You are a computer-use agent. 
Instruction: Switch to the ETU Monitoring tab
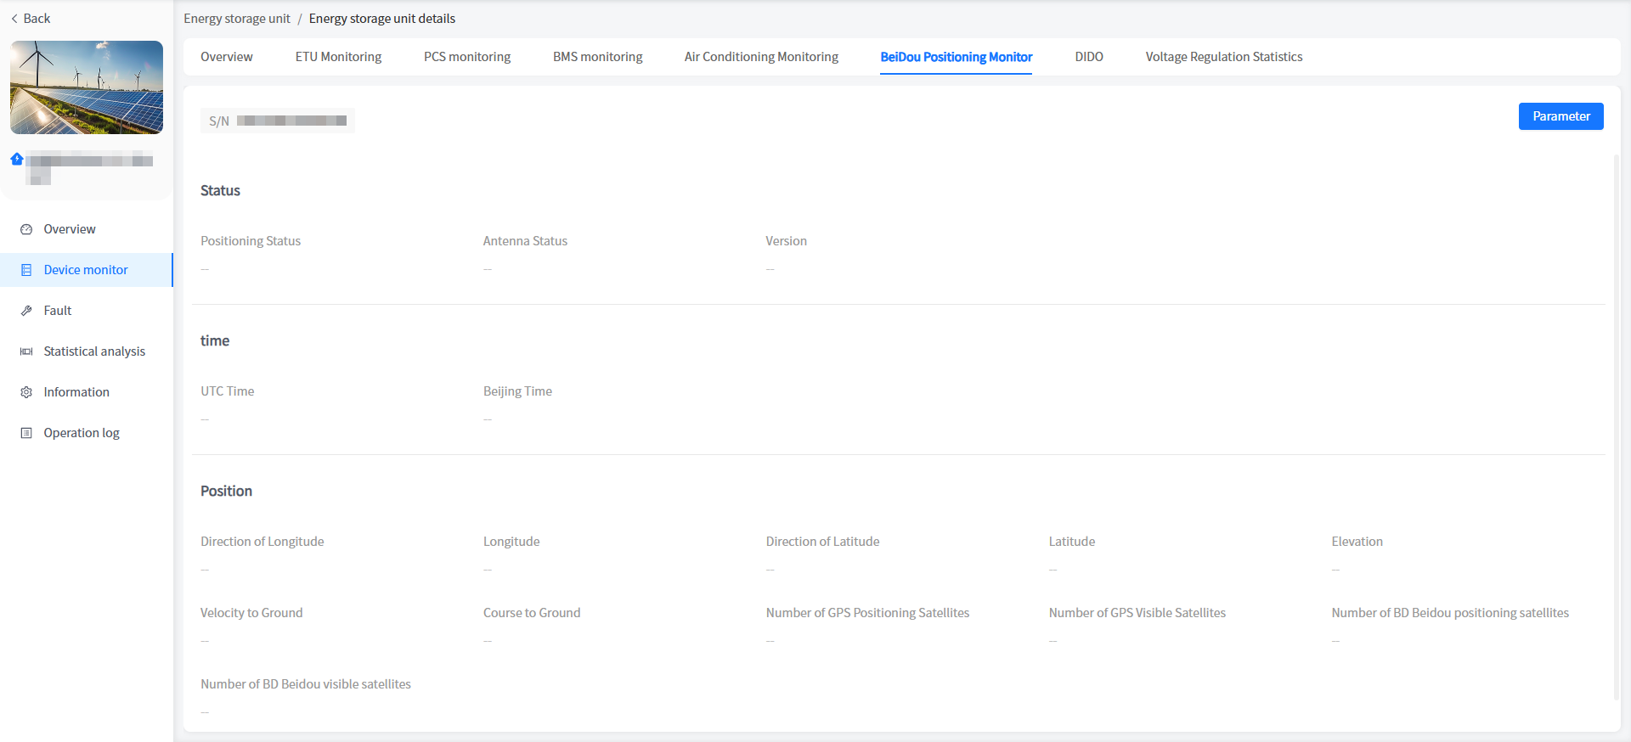[338, 57]
